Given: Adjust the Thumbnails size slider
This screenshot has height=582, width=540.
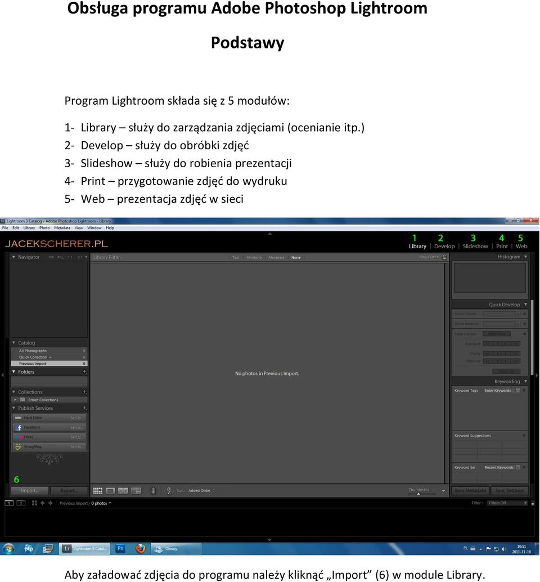Looking at the screenshot, I should point(418,494).
